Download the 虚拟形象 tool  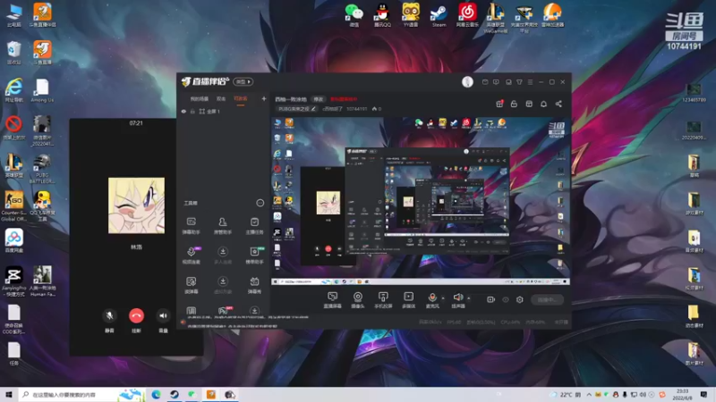(223, 285)
